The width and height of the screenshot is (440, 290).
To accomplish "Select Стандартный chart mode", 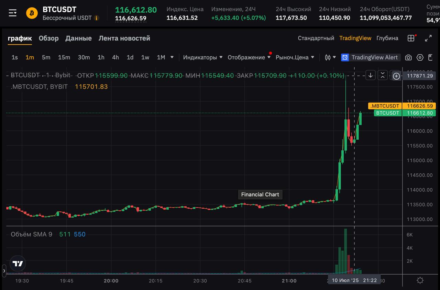I will [316, 38].
